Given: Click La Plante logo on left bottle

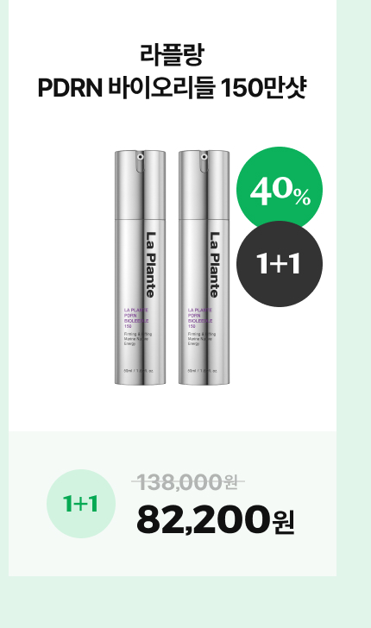Looking at the screenshot, I should point(149,265).
